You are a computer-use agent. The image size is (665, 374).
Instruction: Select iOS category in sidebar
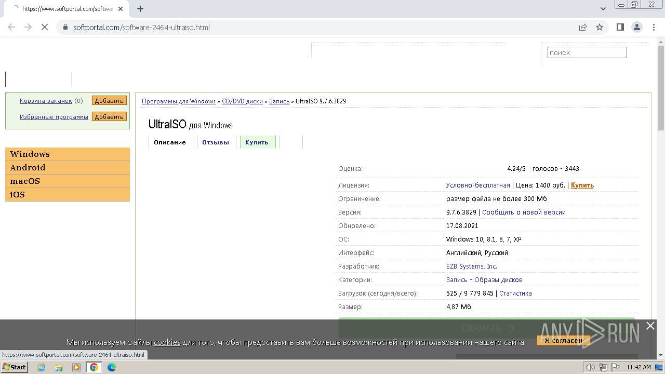(68, 194)
